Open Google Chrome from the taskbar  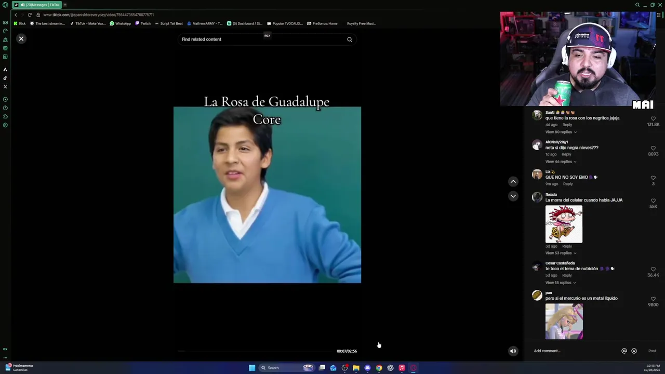tap(379, 368)
